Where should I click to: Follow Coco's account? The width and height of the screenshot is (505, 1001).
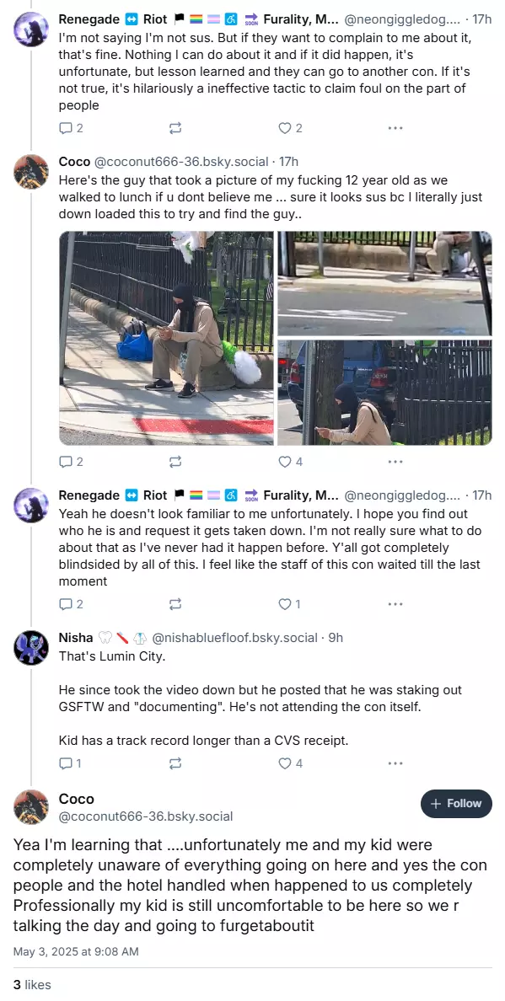[x=456, y=804]
